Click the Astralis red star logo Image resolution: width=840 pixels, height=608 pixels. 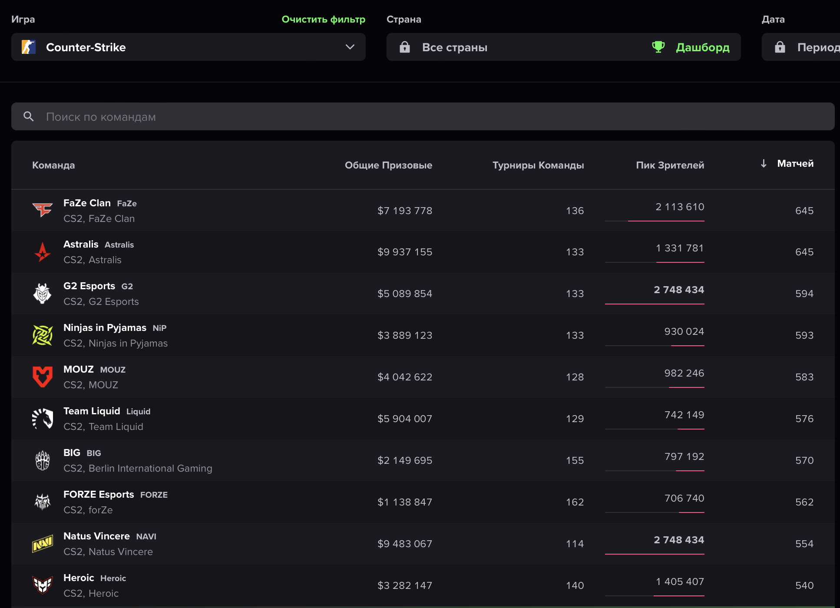click(43, 252)
